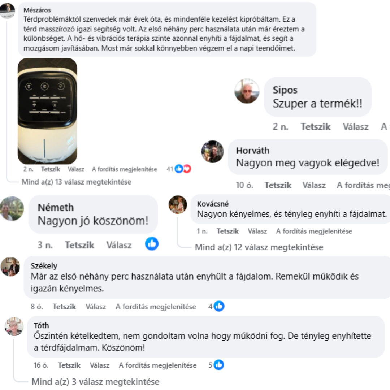390x390 pixels.
Task: Expand all 12 replies under Kovácsné's comment
Action: pos(259,247)
